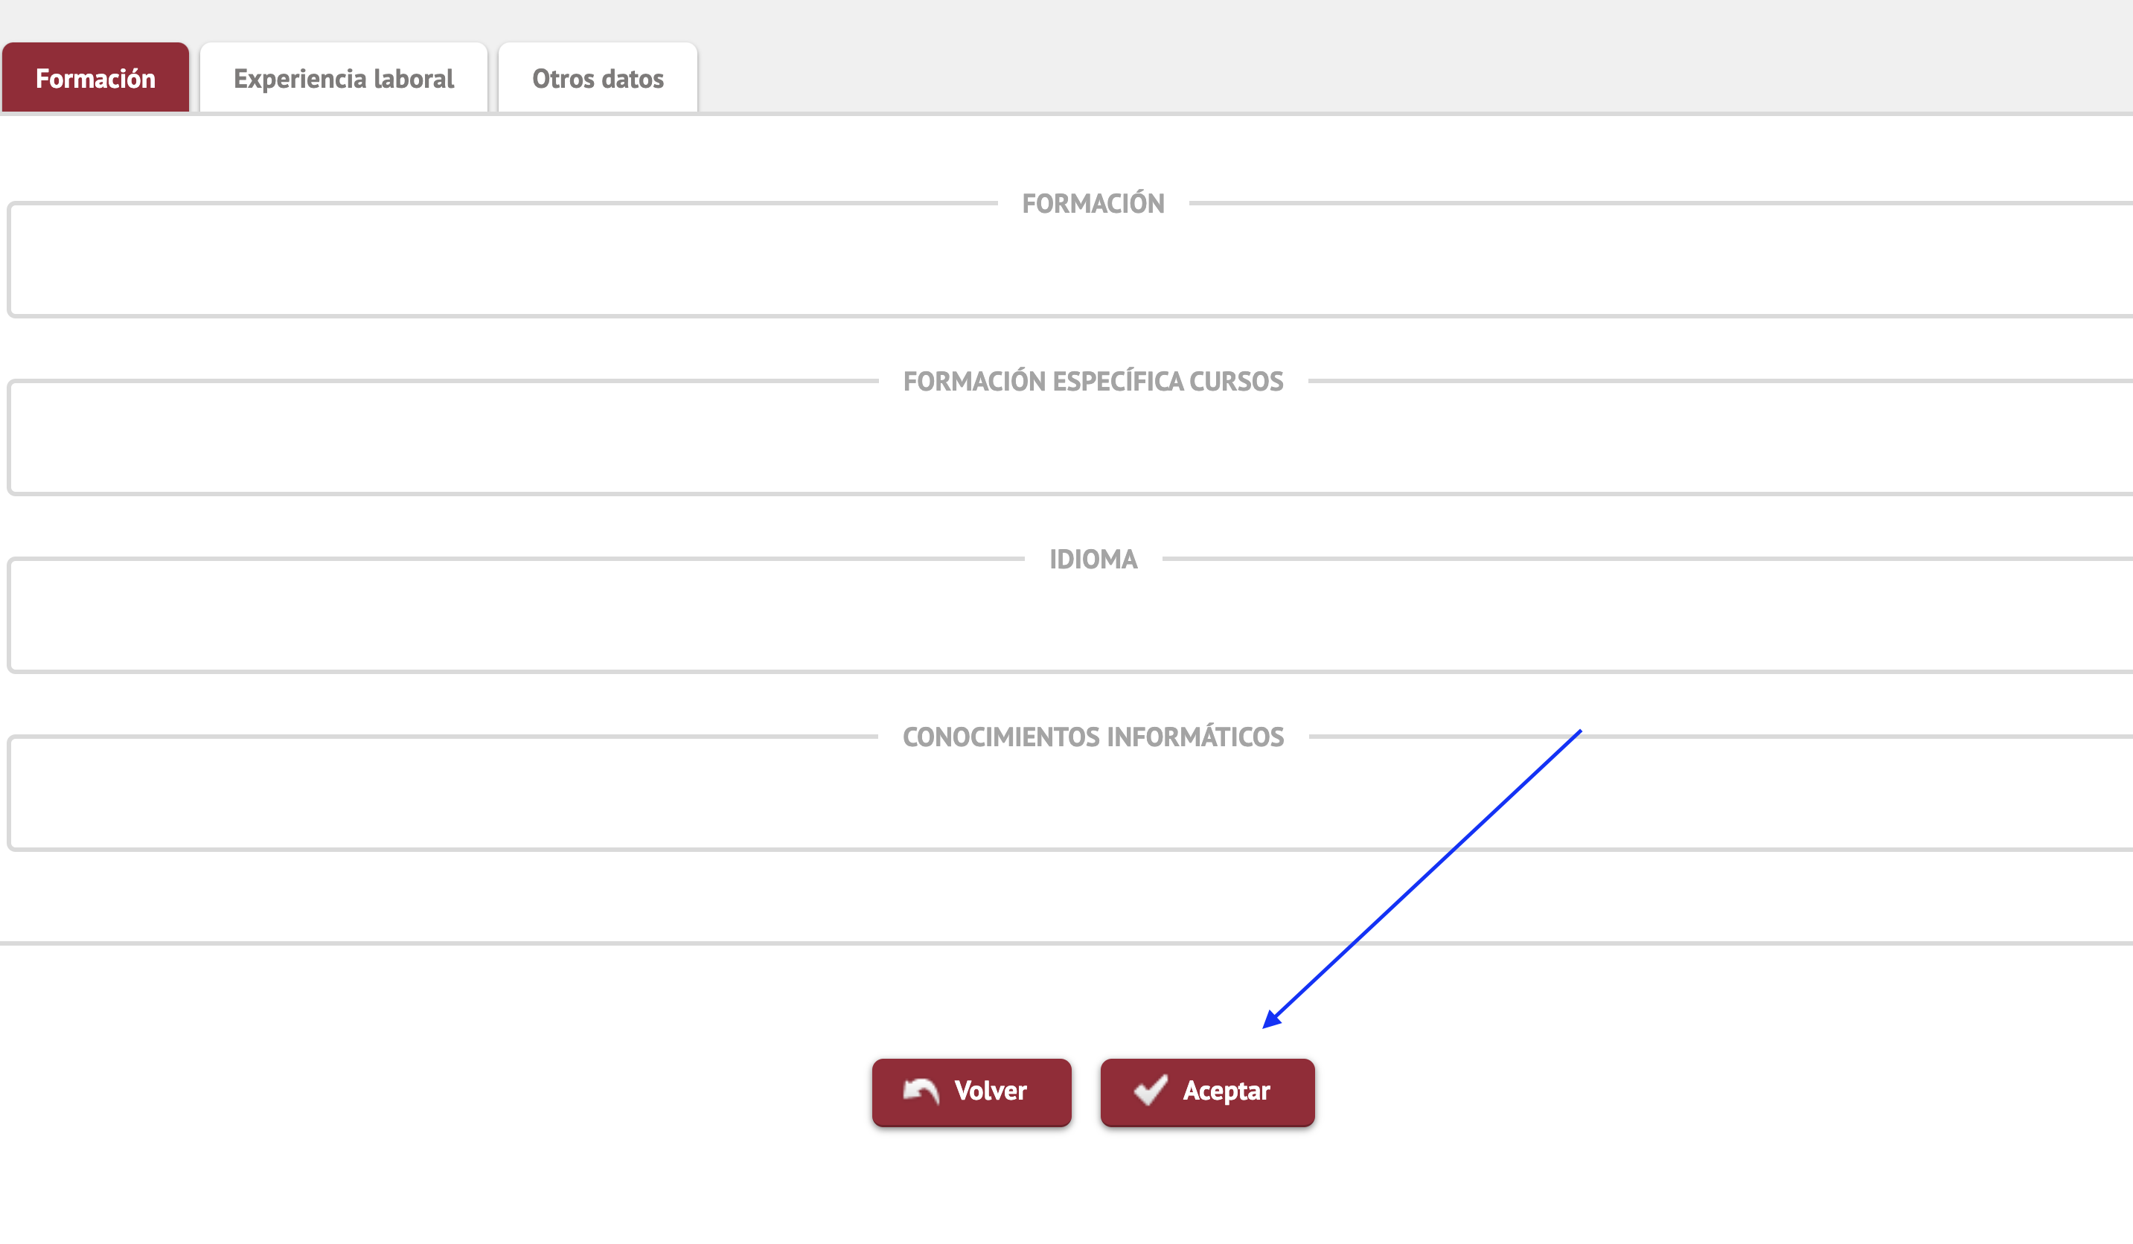Click the Volver back button
The width and height of the screenshot is (2133, 1244).
tap(969, 1091)
